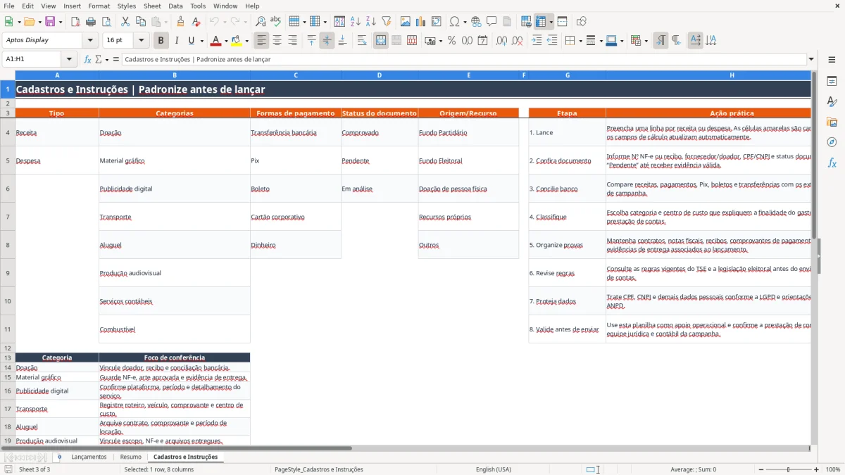
Task: Click the column B header
Action: (x=175, y=75)
